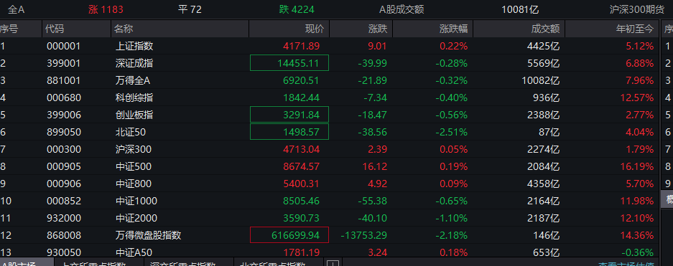Click the 全A label in top bar
The image size is (673, 266).
[16, 9]
